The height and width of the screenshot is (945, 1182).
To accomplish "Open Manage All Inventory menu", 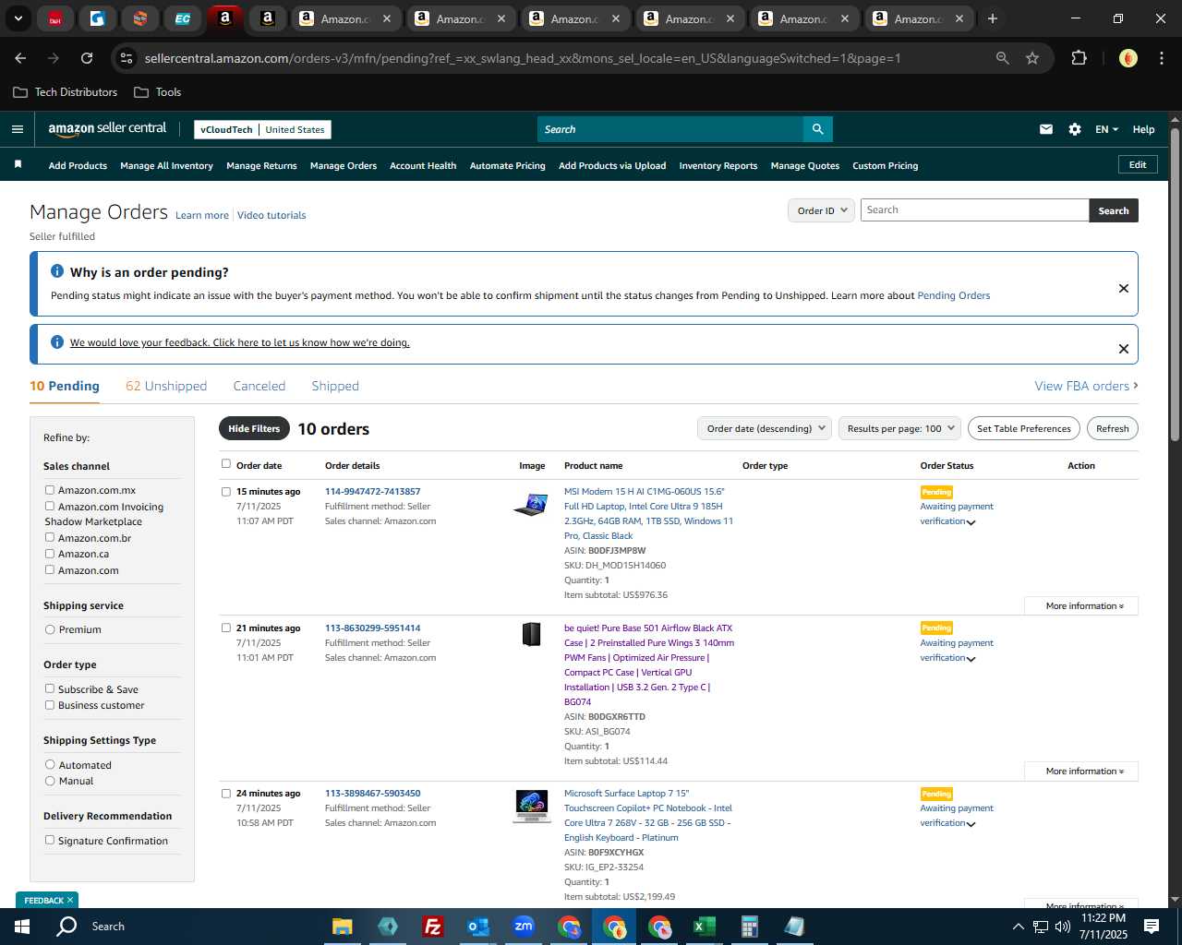I will pos(166,166).
